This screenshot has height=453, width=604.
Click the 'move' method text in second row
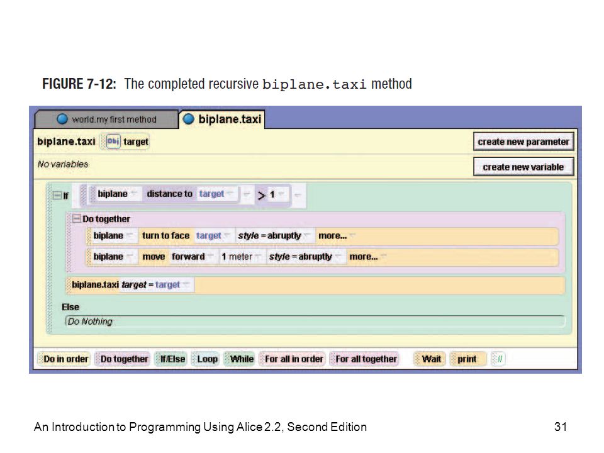pyautogui.click(x=154, y=257)
